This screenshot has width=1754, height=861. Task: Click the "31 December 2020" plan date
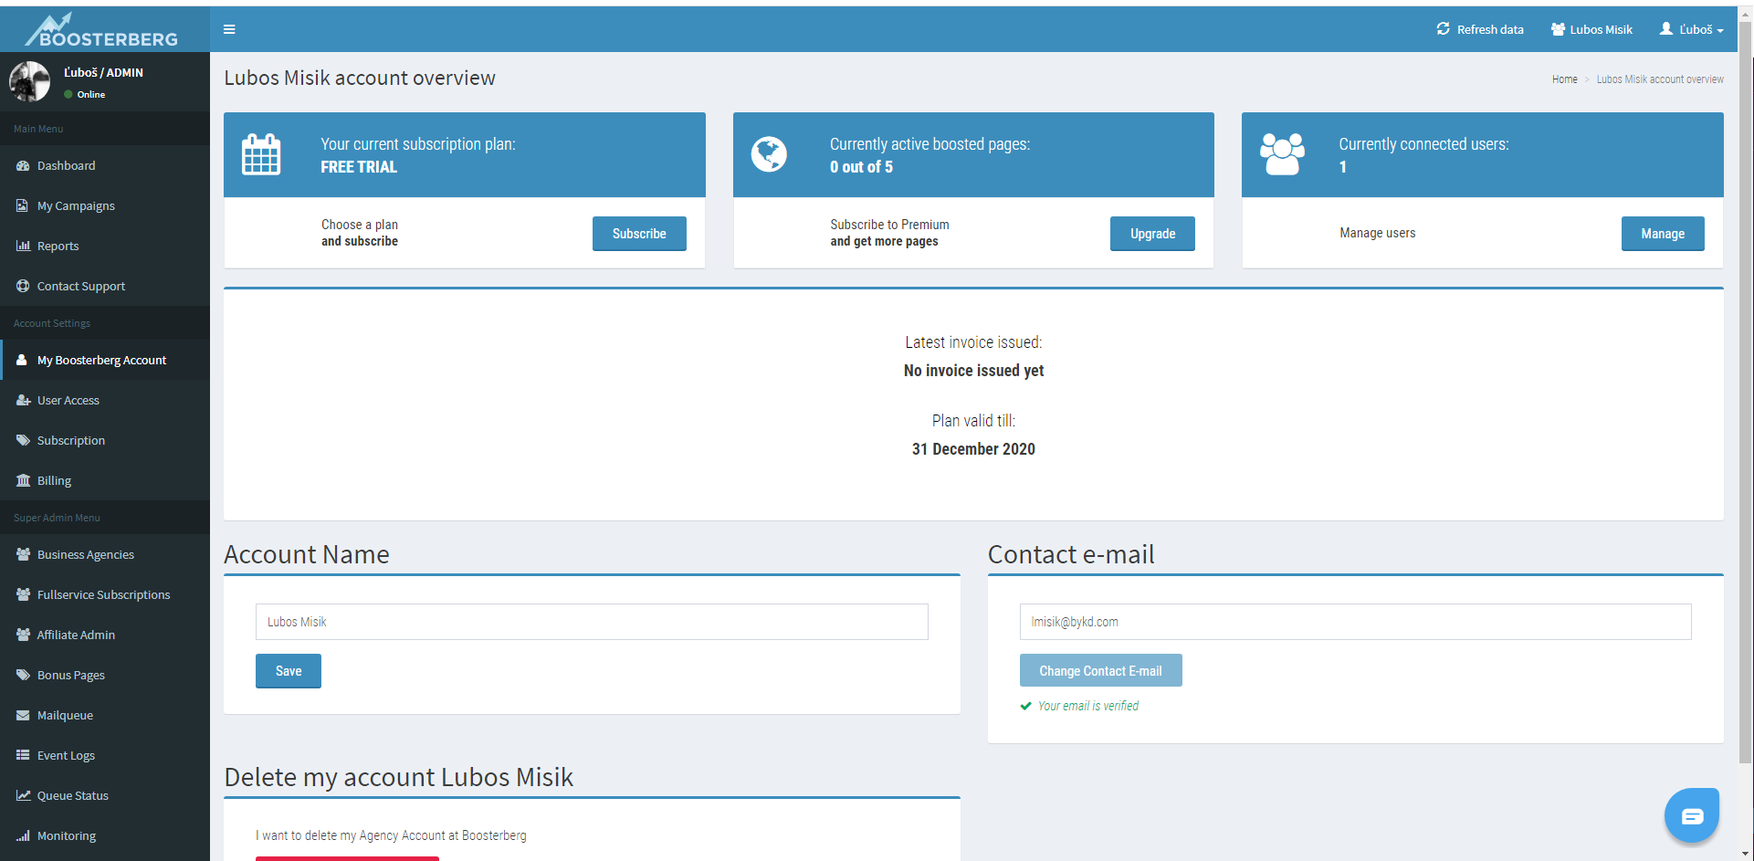[x=973, y=449]
